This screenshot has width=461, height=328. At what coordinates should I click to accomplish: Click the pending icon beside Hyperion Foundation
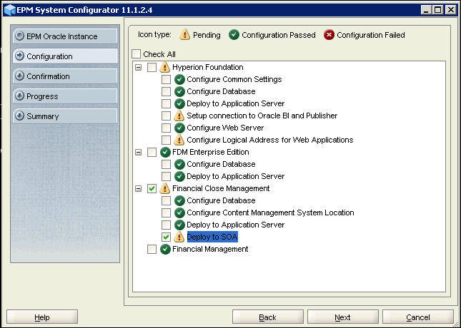165,67
